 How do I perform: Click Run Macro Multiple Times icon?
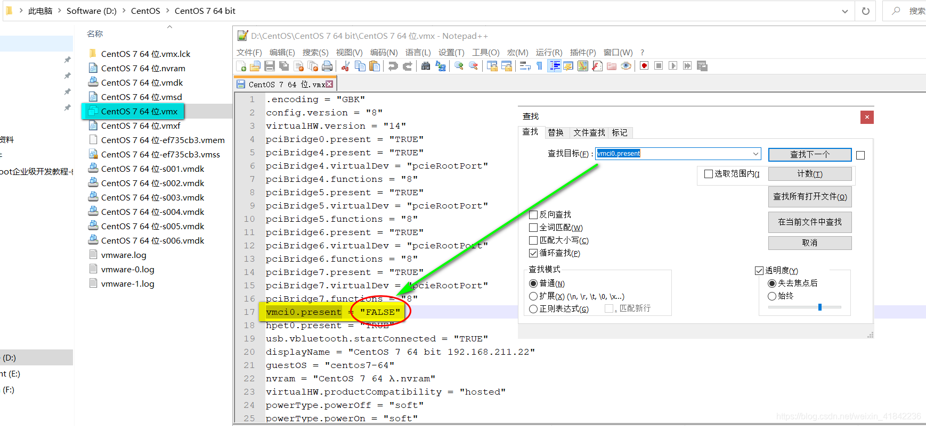(x=687, y=66)
